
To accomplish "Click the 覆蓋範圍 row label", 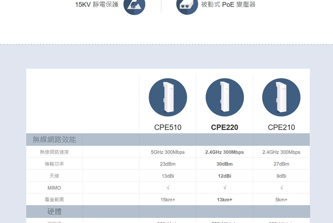I will 54,200.
